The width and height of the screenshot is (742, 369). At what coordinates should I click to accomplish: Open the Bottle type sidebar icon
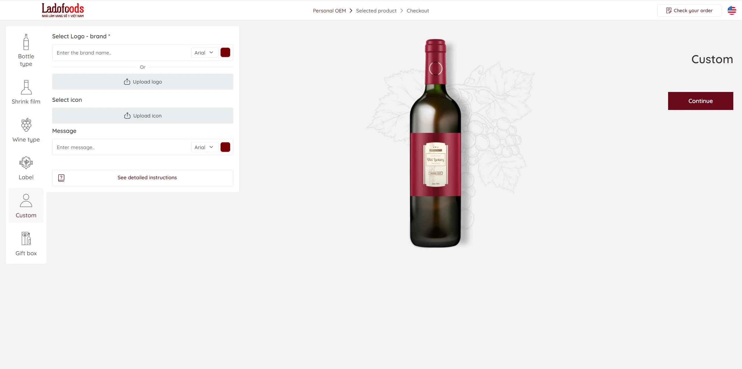pos(26,42)
